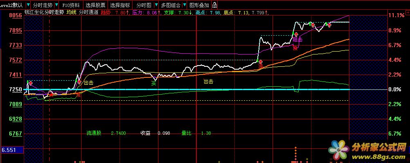Expand the 分时走势 dropdown arrow
Viewport: 410px width, 163px height.
click(56, 5)
